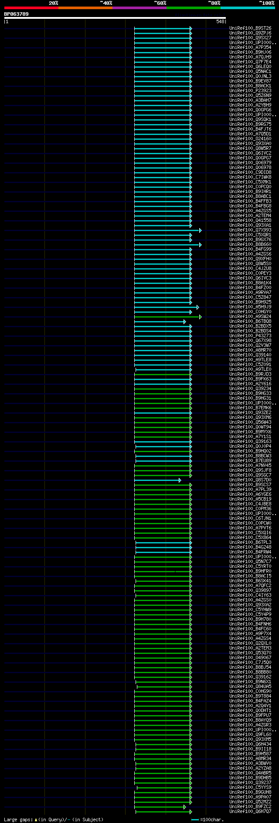Click the green alignment bar for UniRef100_B9FZC2
279x823 pixels.
[160, 807]
